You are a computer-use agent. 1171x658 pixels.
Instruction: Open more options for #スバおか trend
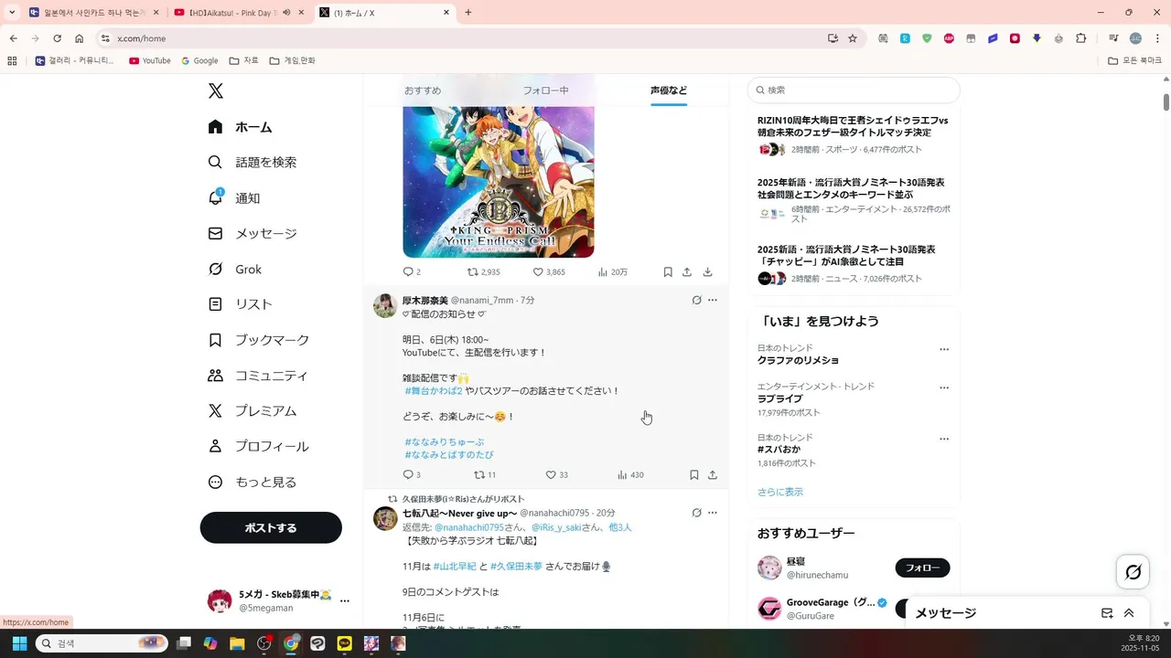[x=944, y=439]
